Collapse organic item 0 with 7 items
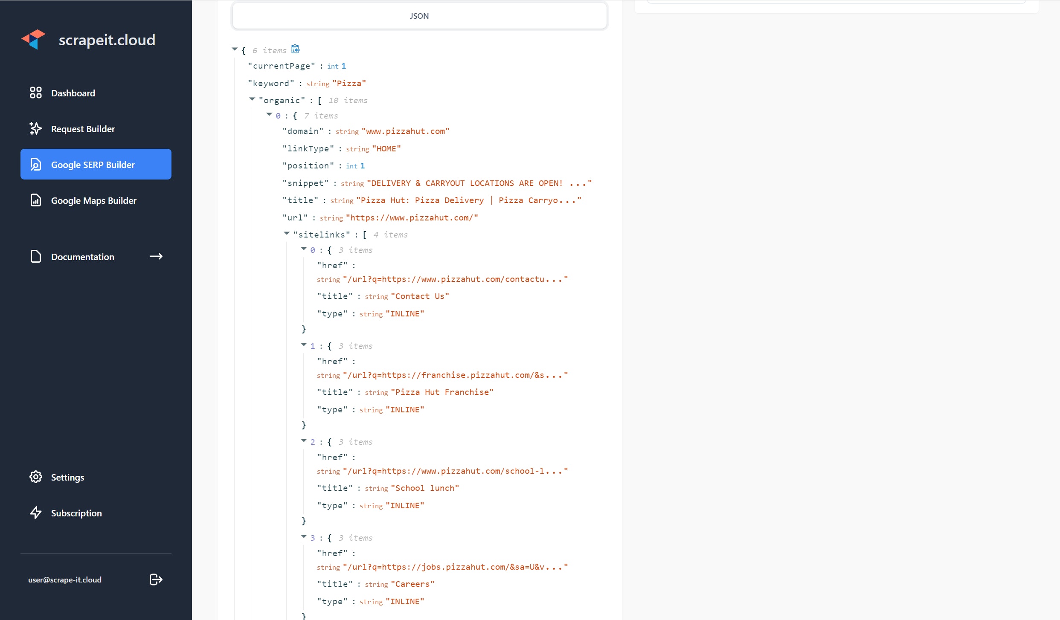1060x620 pixels. (269, 114)
